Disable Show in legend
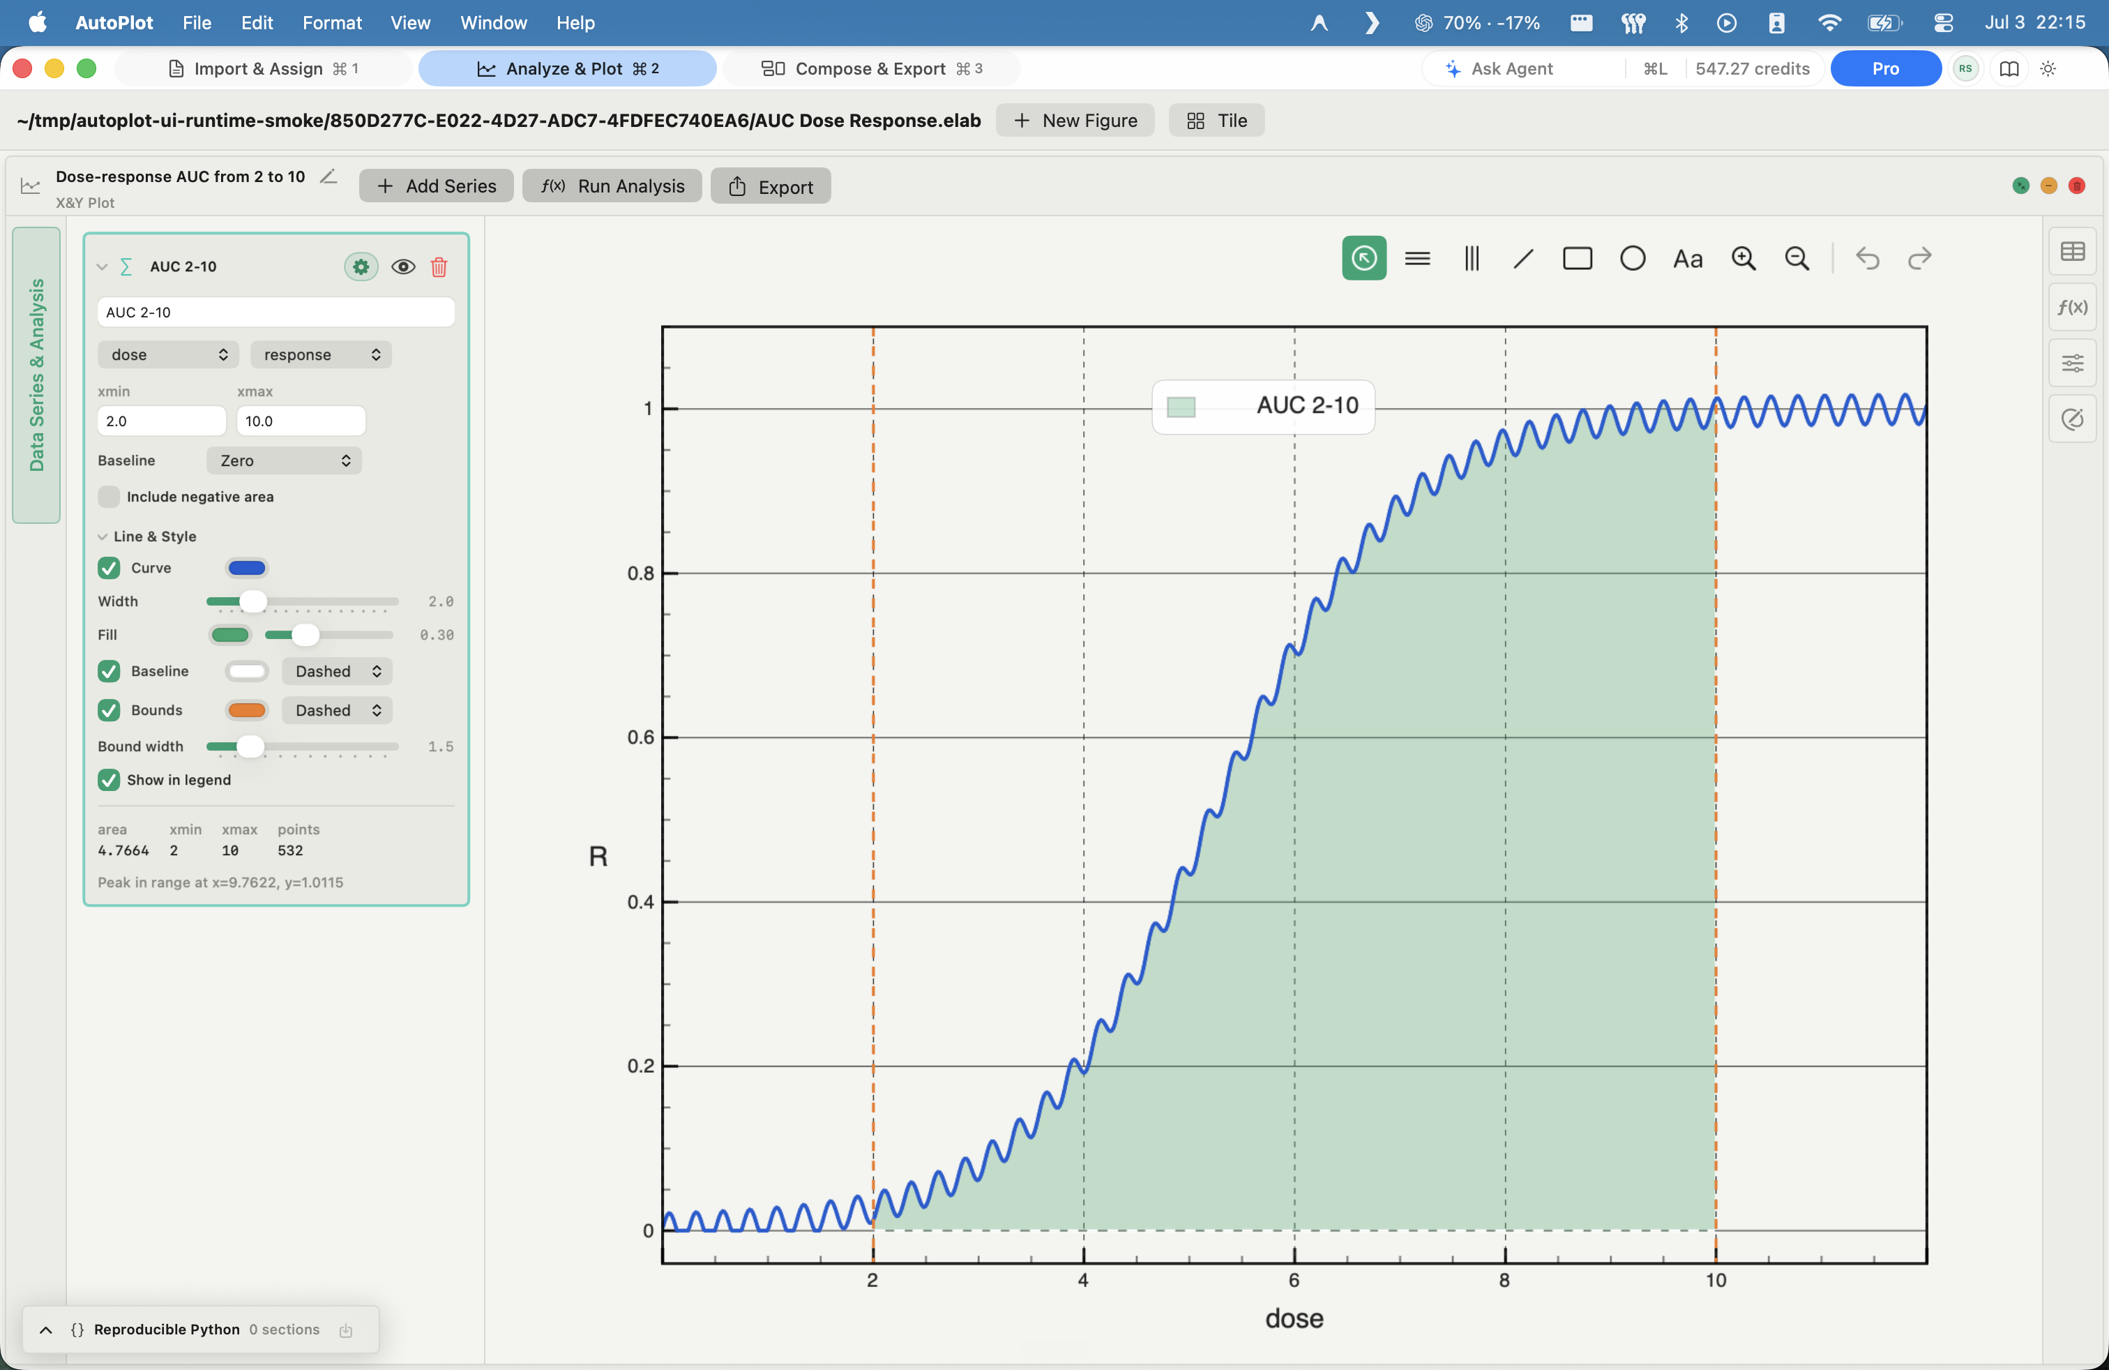 109,780
